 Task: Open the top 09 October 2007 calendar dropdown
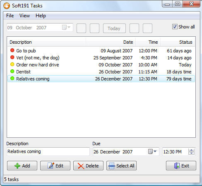pos(66,27)
